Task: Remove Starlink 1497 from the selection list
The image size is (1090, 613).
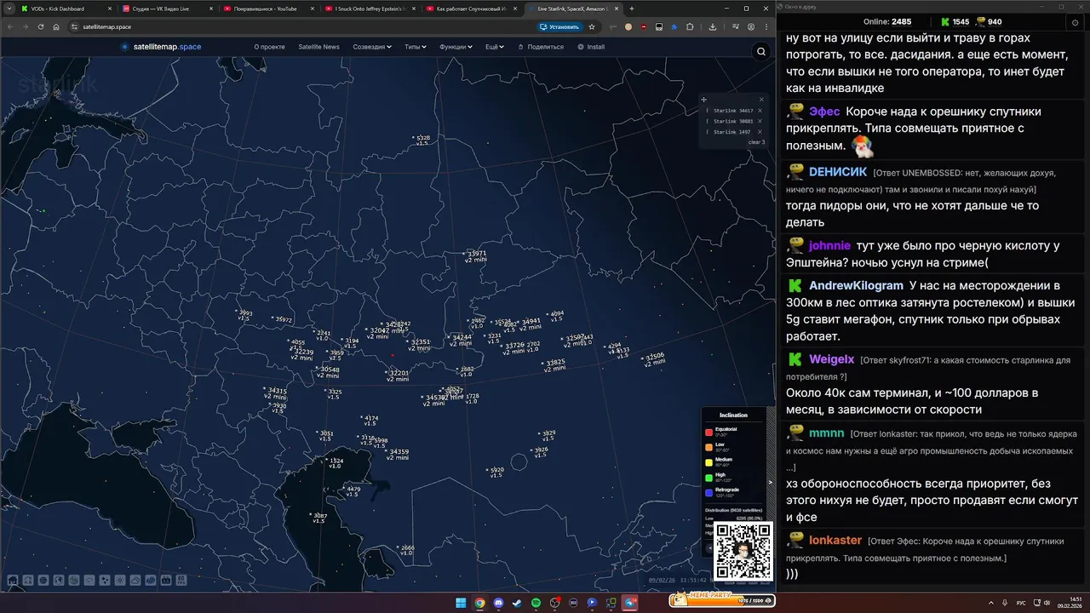Action: coord(760,132)
